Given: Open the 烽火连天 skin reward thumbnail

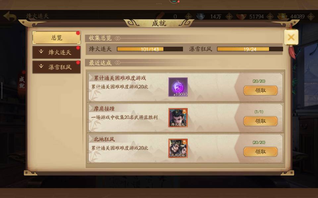Looking at the screenshot, I should click(178, 117).
